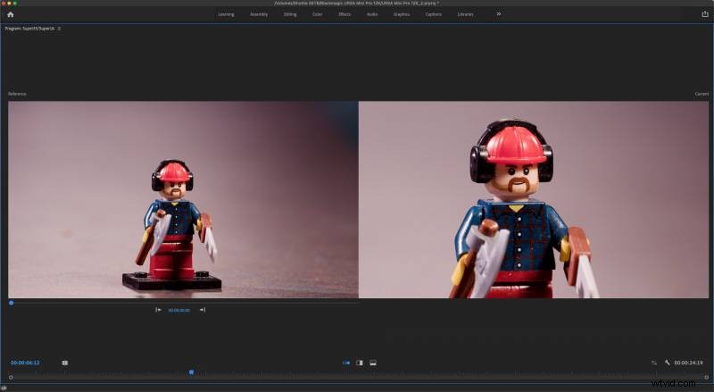Open the Quick Export share icon
This screenshot has height=392, width=714.
point(705,14)
